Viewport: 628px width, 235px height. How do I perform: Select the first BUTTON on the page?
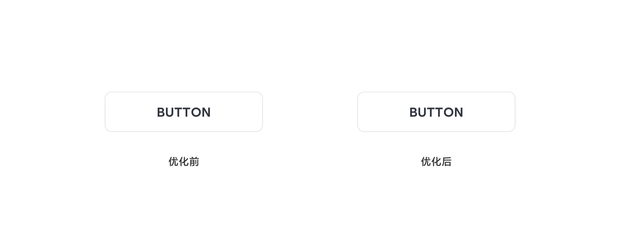pyautogui.click(x=183, y=112)
